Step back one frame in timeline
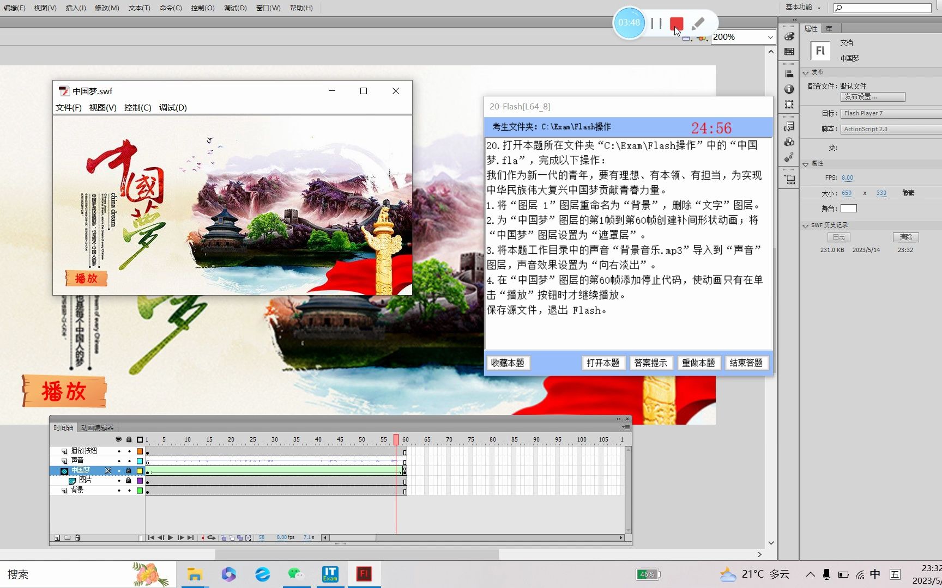This screenshot has width=942, height=588. tap(161, 538)
